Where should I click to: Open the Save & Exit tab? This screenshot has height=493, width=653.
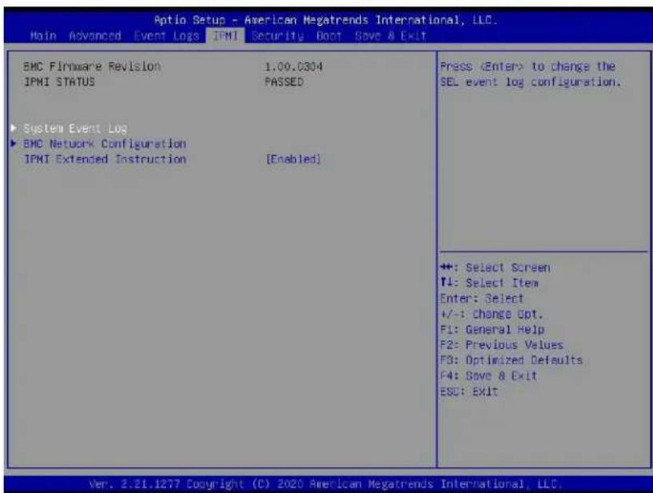tap(390, 36)
